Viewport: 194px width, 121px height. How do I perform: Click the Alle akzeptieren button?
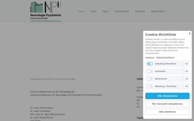pyautogui.click(x=167, y=96)
